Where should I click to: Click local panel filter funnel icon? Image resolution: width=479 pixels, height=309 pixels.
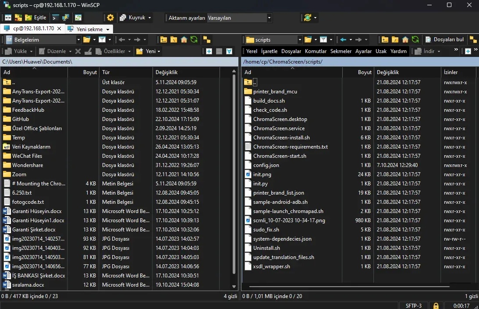[102, 40]
